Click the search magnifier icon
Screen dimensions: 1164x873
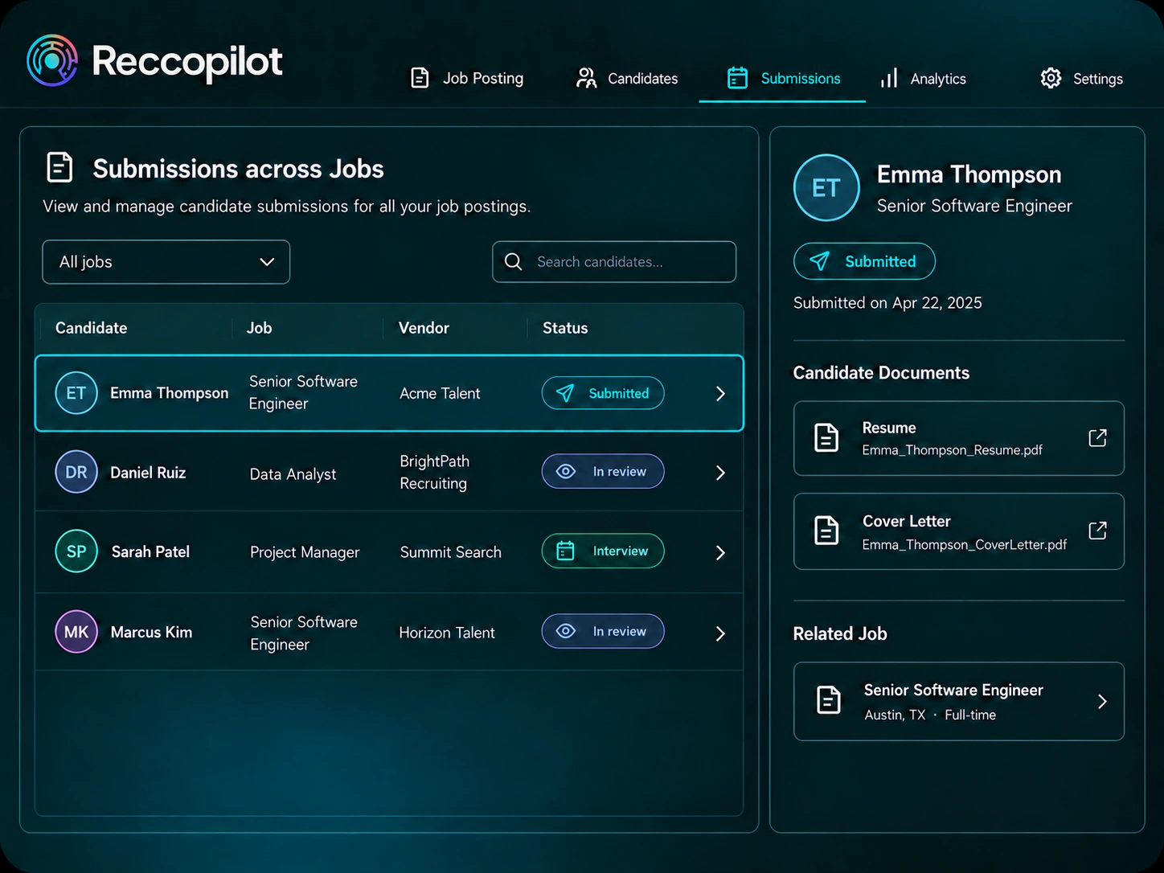pyautogui.click(x=513, y=261)
